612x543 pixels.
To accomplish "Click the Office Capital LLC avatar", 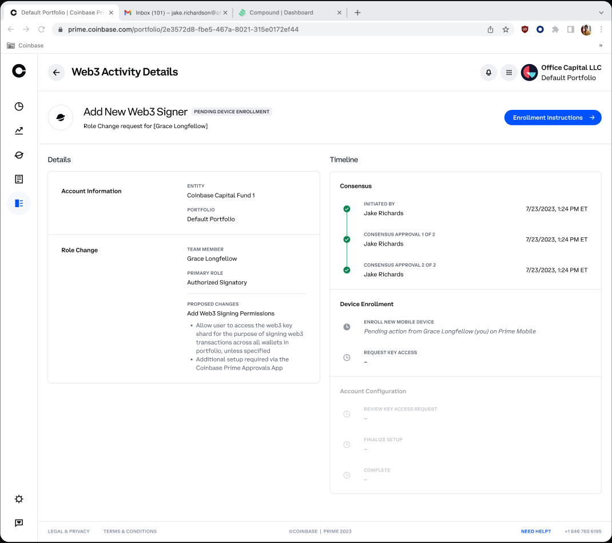I will [529, 73].
